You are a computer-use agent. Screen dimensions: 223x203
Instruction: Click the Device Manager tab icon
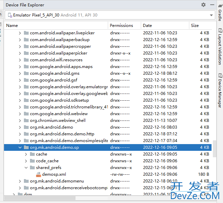pos(220,75)
